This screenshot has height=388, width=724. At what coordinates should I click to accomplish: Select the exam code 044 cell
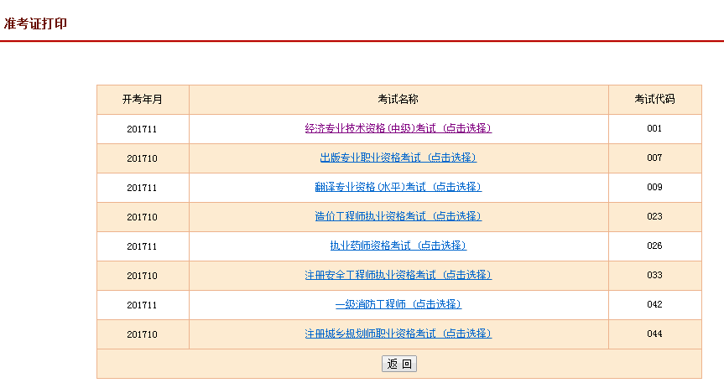click(654, 334)
